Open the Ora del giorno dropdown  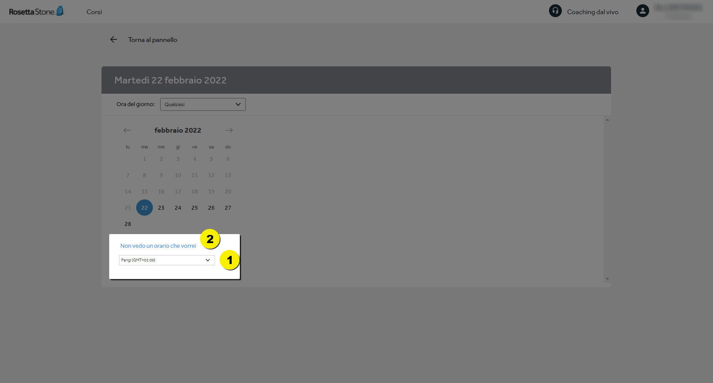(x=203, y=104)
